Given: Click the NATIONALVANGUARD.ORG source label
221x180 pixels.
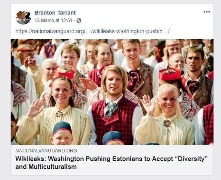Looking at the screenshot, I should coord(46,151).
